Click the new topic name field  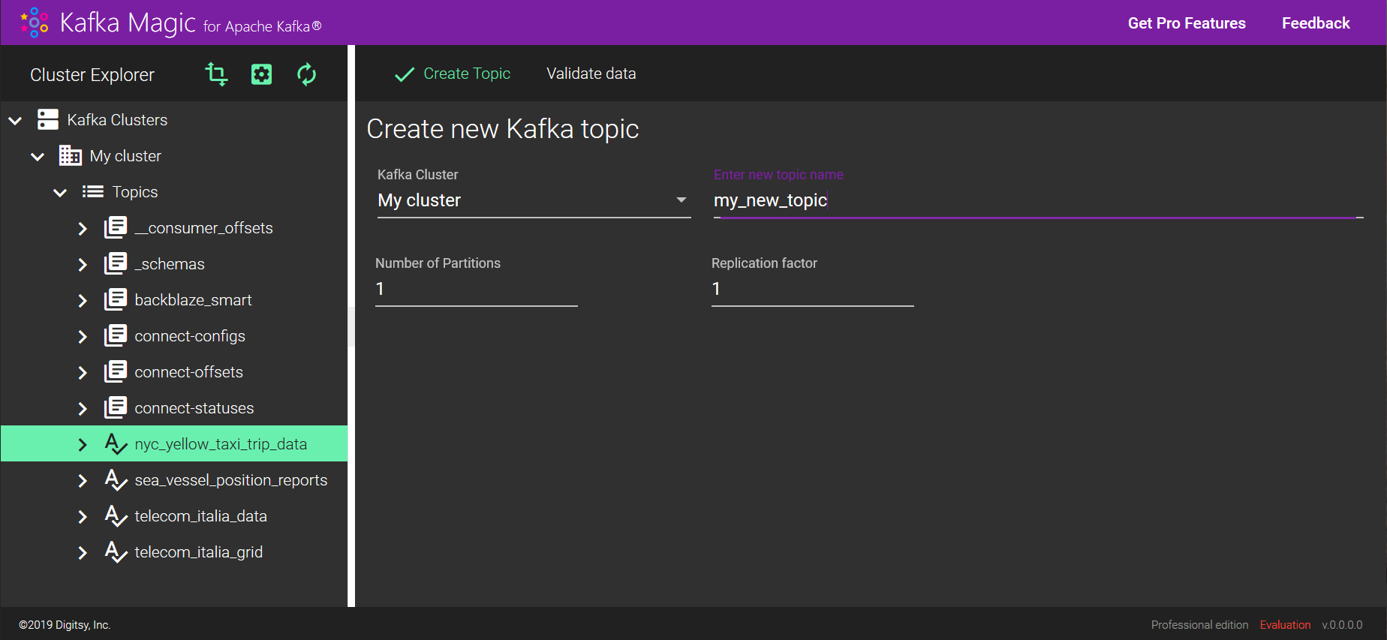point(1038,200)
